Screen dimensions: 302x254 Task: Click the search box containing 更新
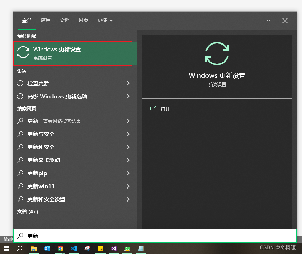(155, 236)
